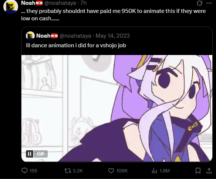The image size is (216, 179).
Task: Like the tweet with heart icon
Action: 111,171
